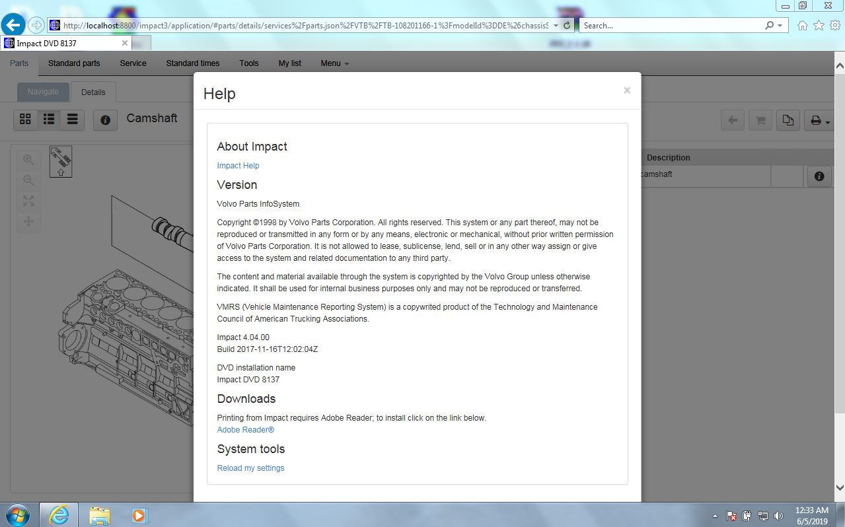Screen dimensions: 845x527
Task: Open the My list menu
Action: pyautogui.click(x=289, y=63)
